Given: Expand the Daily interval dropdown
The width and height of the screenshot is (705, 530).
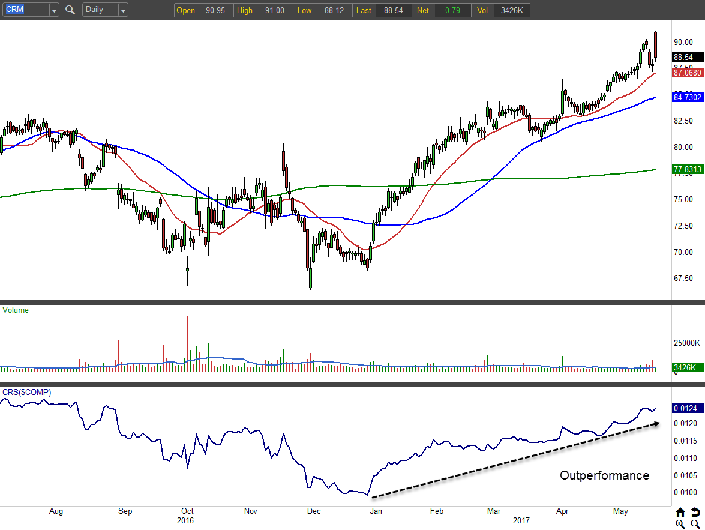Looking at the screenshot, I should pyautogui.click(x=123, y=10).
